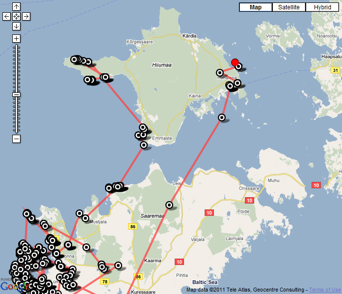This screenshot has height=294, width=342.
Task: Click the route 31 shield near Haapsalu
Action: (x=336, y=70)
